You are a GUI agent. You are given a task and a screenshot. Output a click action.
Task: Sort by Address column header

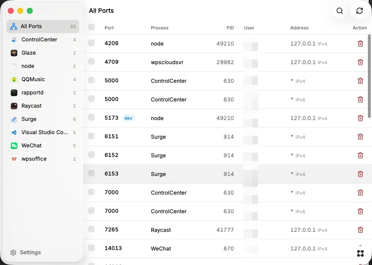pyautogui.click(x=299, y=28)
